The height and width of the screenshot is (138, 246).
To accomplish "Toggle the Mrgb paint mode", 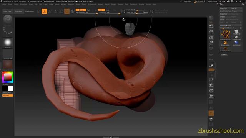I will [x=83, y=10].
